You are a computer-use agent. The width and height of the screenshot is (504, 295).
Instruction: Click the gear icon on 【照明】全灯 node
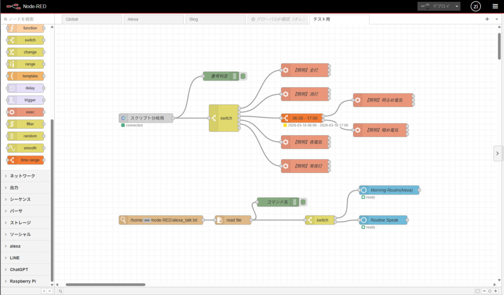pyautogui.click(x=285, y=70)
